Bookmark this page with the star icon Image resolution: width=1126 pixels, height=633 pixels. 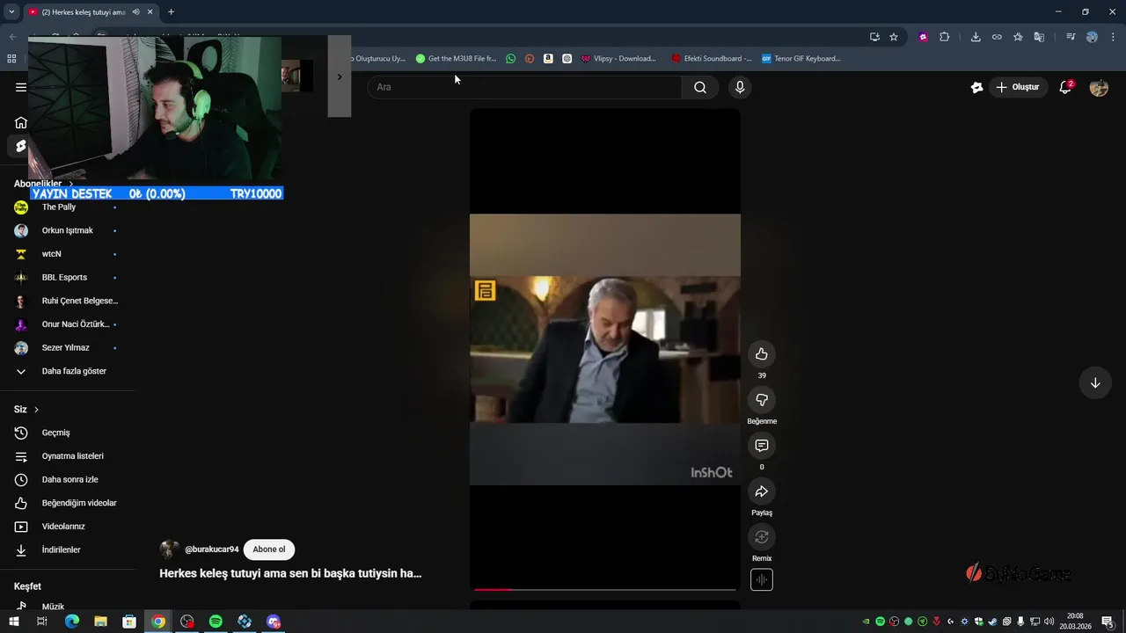tap(894, 37)
